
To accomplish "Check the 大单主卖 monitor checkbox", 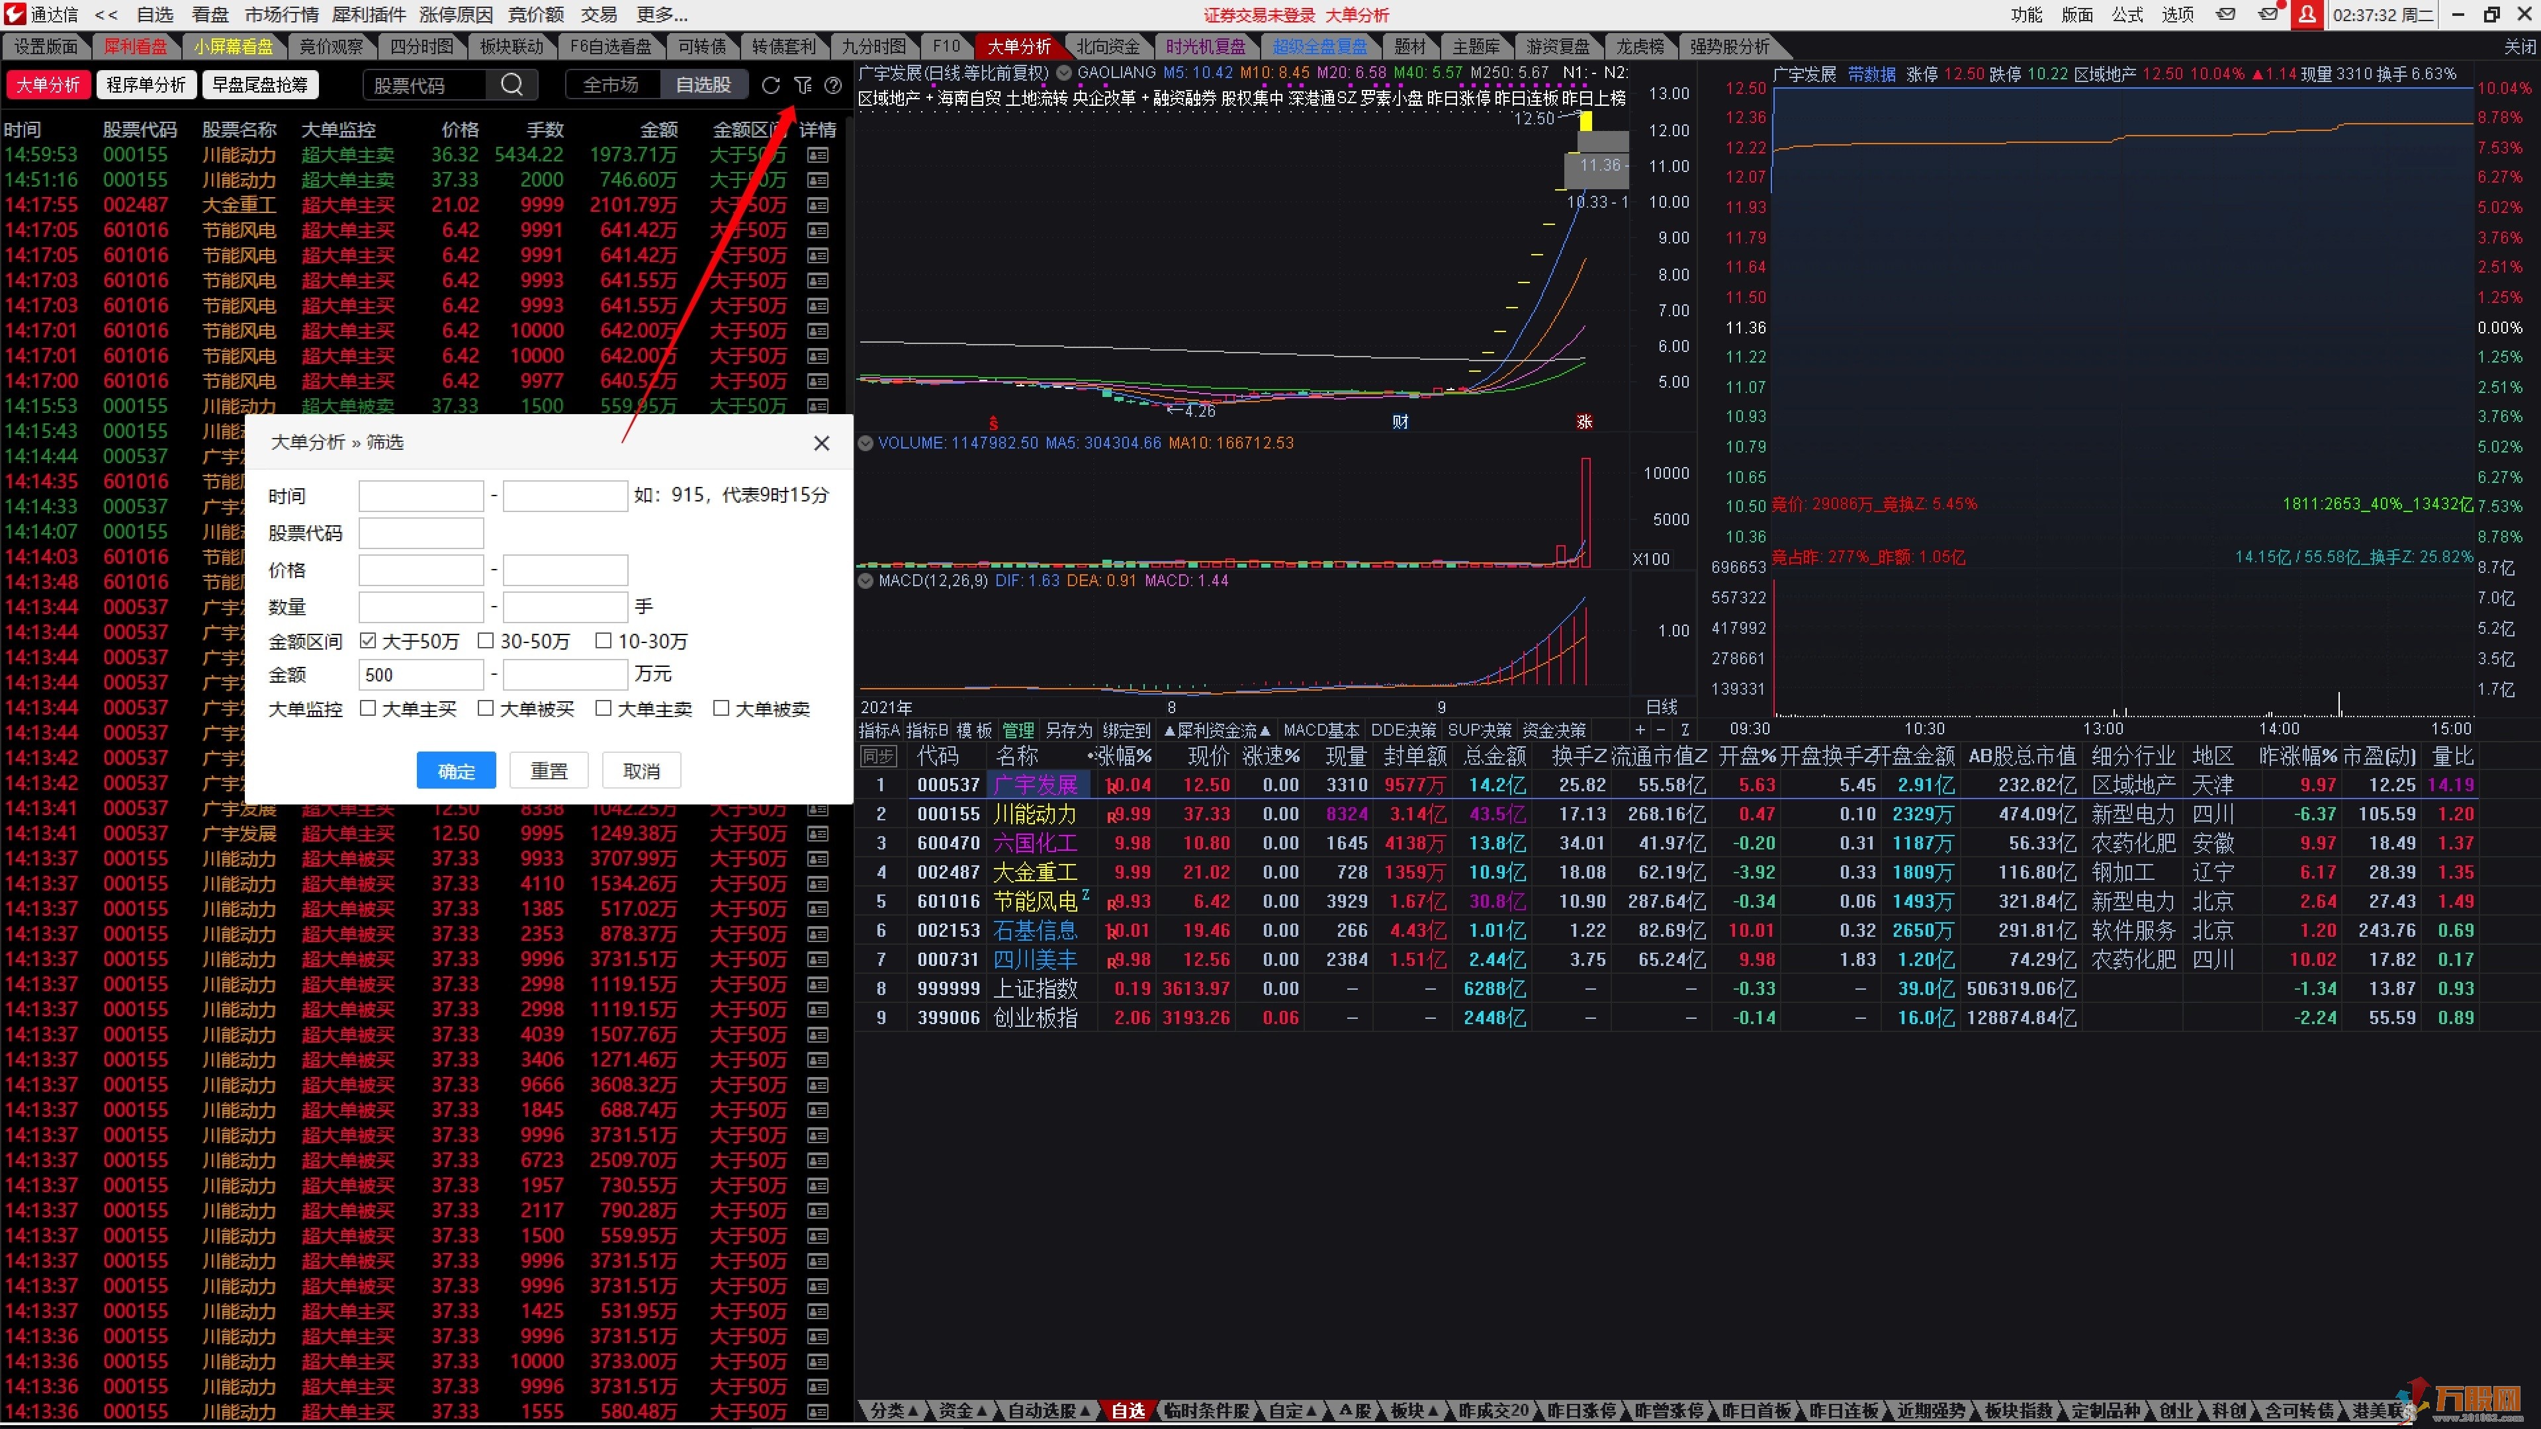I will (603, 708).
